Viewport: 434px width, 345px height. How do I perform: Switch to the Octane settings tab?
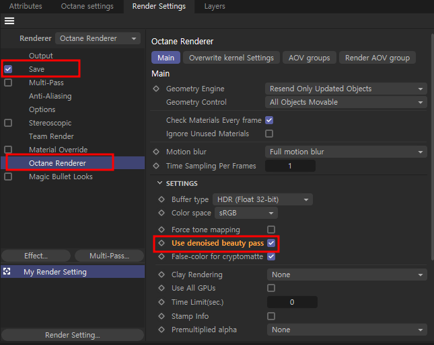(x=87, y=6)
